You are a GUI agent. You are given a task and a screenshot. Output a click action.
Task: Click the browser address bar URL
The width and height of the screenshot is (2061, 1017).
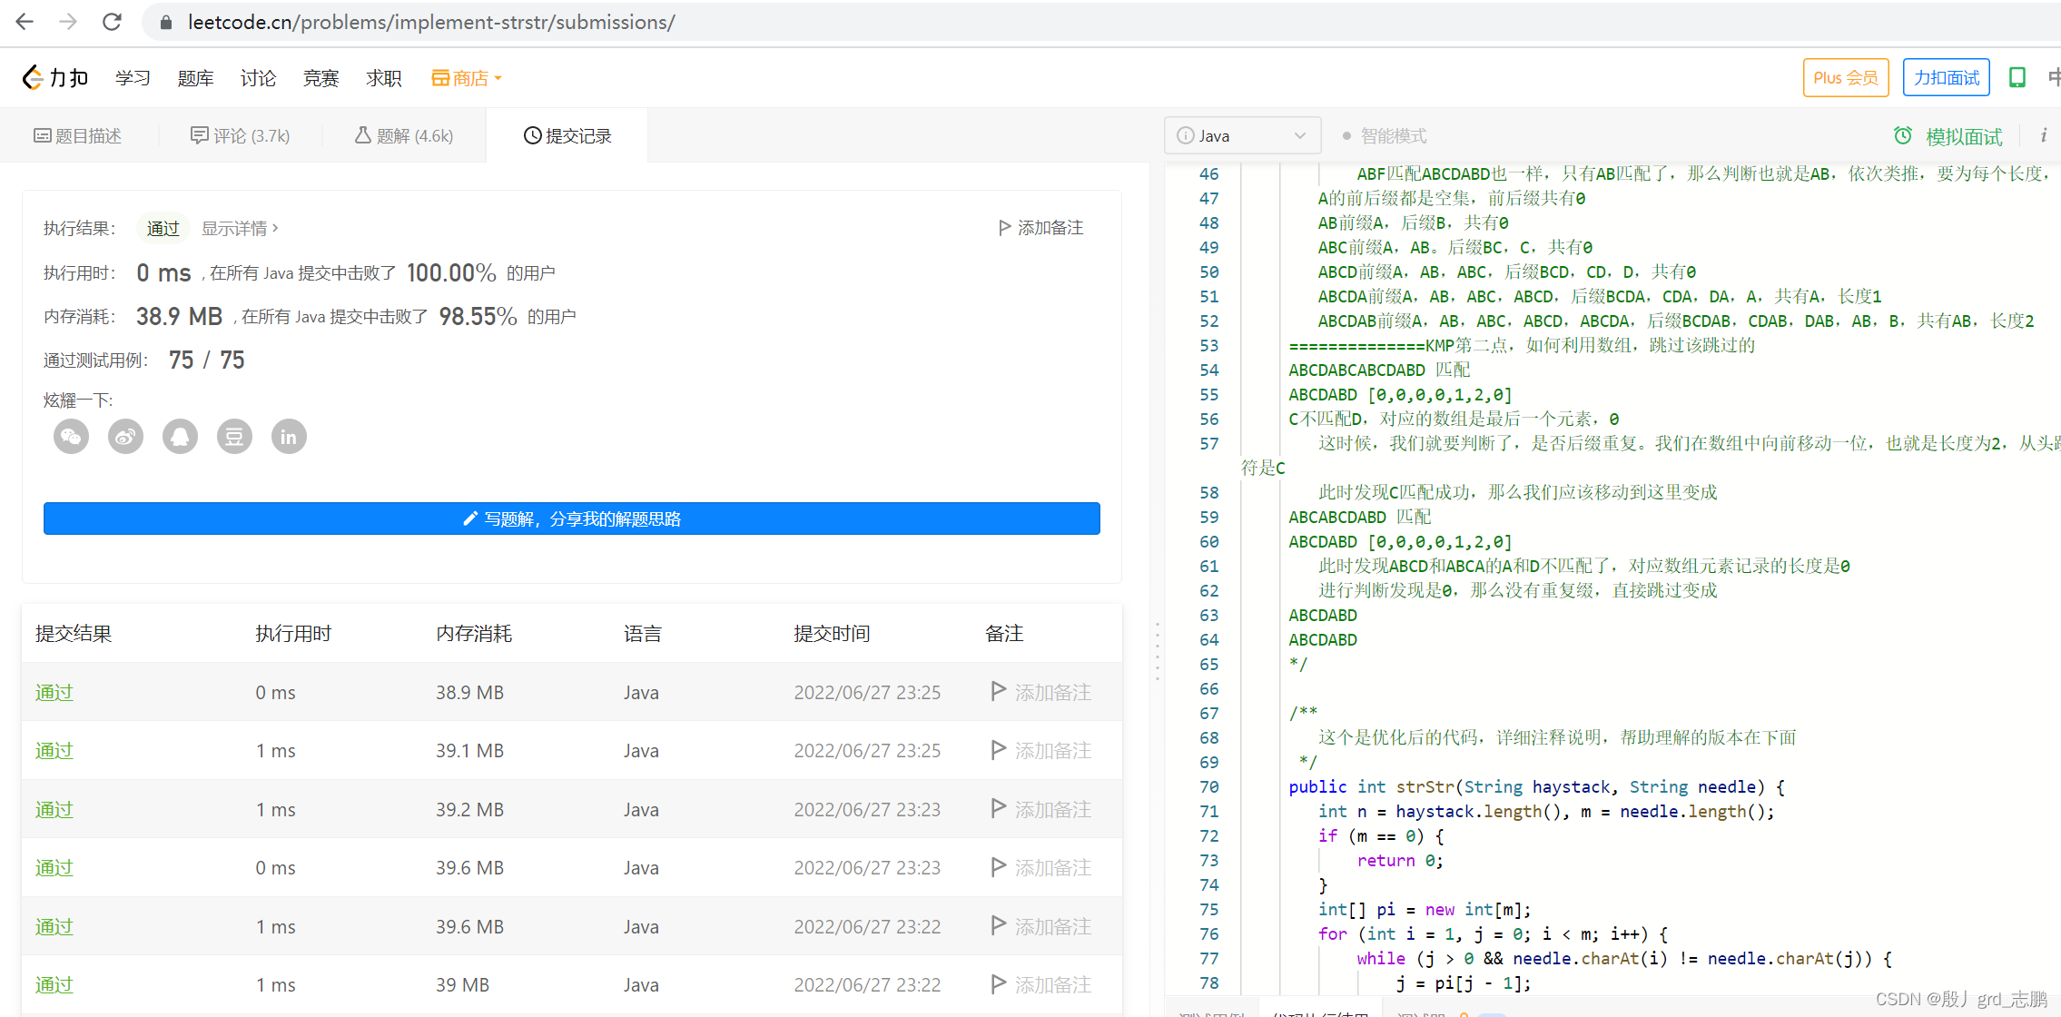[x=431, y=22]
